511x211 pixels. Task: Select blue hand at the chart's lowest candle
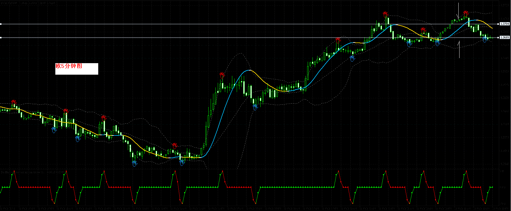(x=135, y=163)
